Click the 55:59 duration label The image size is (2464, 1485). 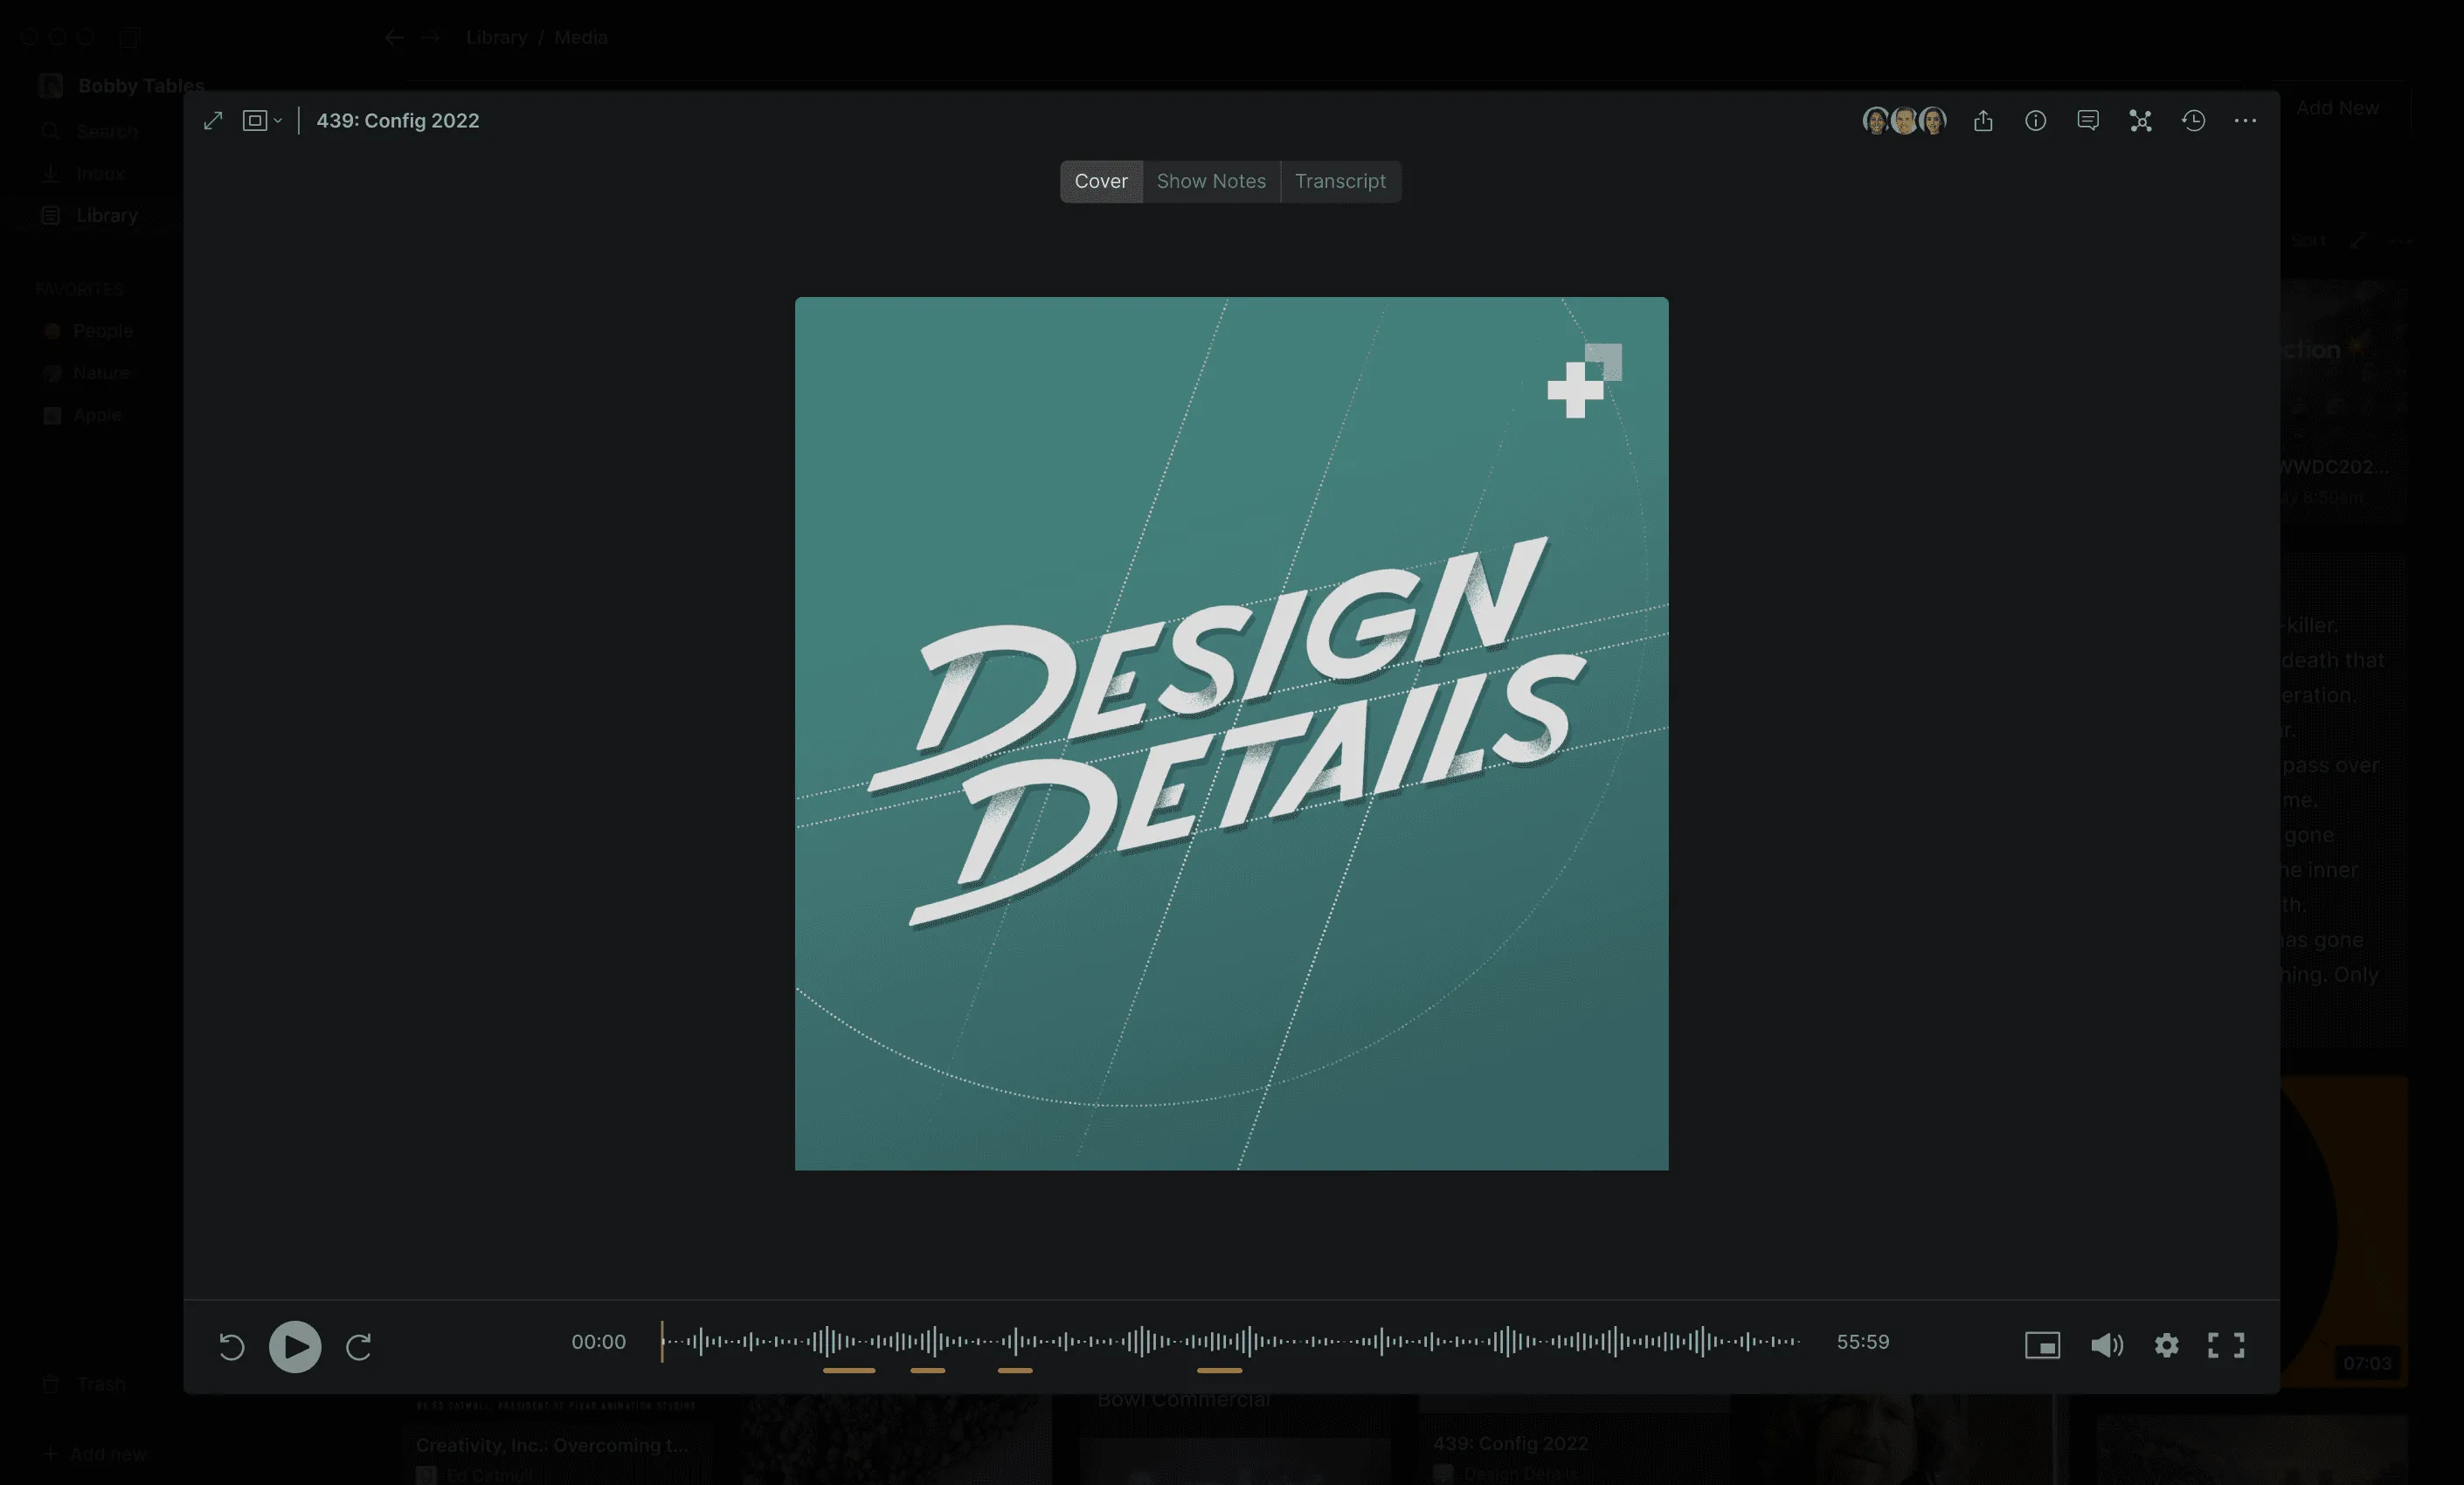[1862, 1342]
